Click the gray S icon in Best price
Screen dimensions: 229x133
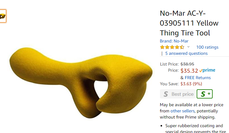coord(166,94)
